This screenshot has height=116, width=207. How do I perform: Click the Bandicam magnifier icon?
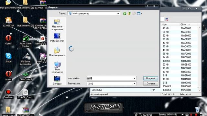[140, 115]
